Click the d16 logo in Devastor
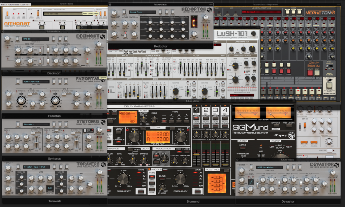Image resolution: width=345 pixels, height=207 pixels. tap(337, 165)
